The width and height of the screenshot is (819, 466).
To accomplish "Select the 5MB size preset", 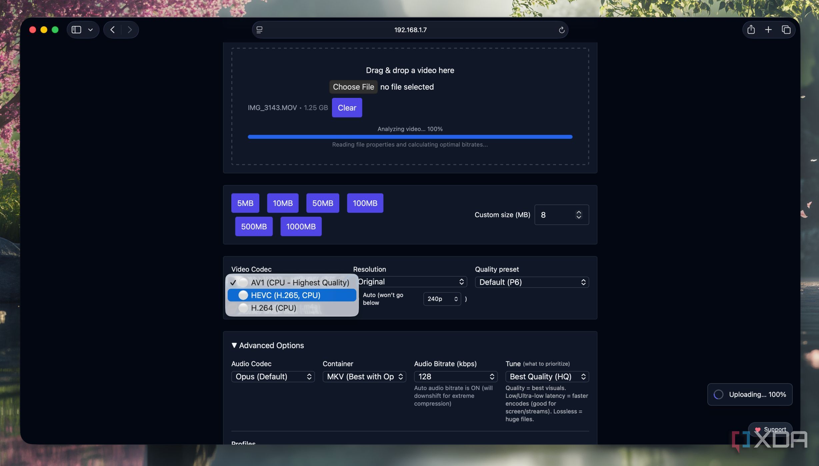I will [245, 203].
